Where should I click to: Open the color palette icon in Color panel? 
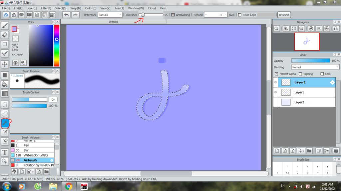coord(15,63)
